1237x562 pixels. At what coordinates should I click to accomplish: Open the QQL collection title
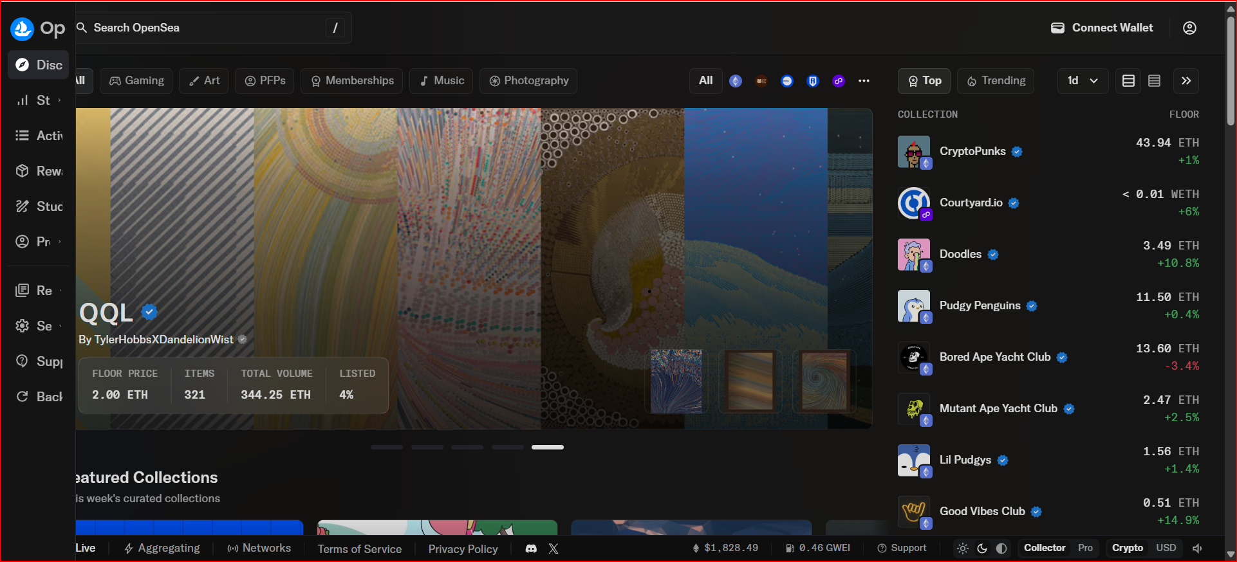[x=106, y=313]
